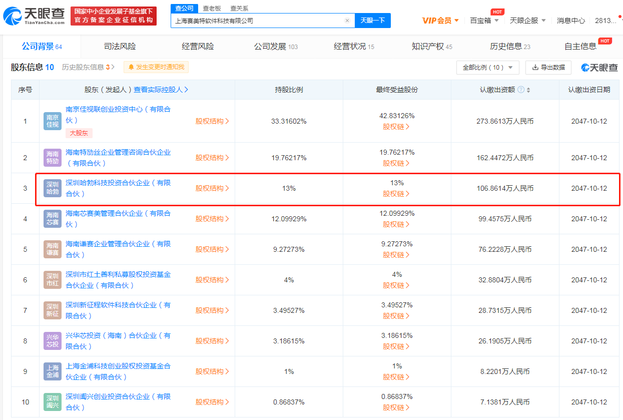Open 上海金浦科技创业股权投资基金 link
The image size is (623, 420).
pos(118,371)
